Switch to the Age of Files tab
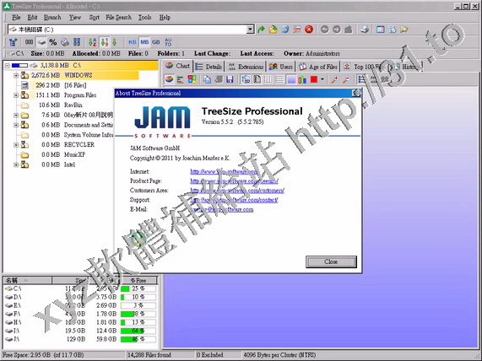This screenshot has height=361, width=482. click(318, 67)
